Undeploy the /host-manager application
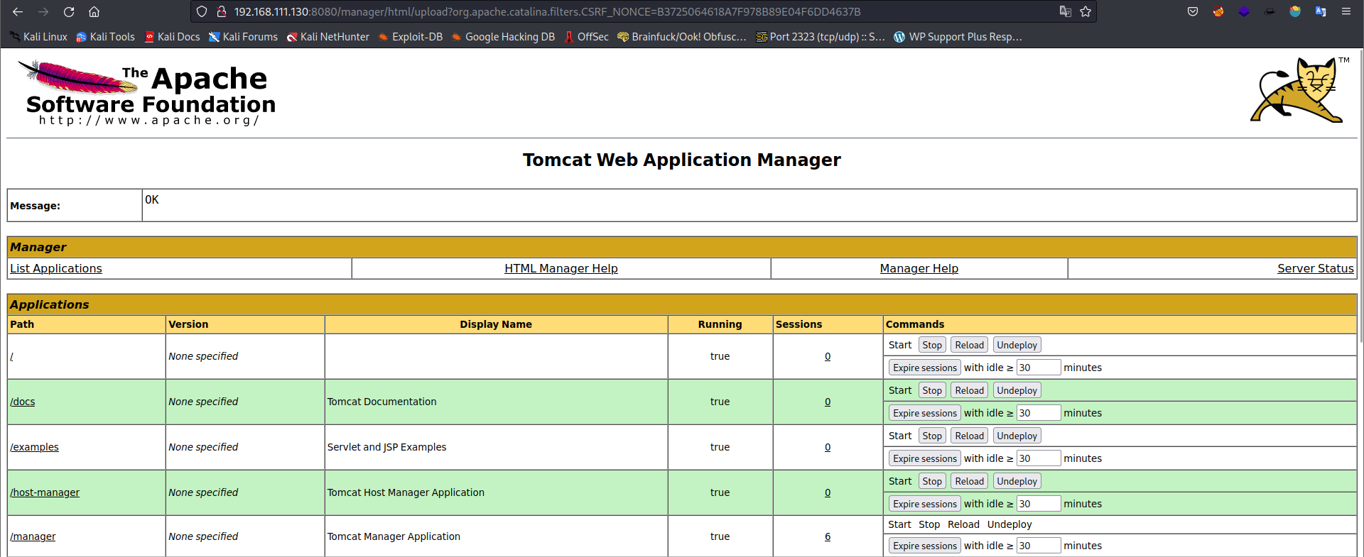 [1017, 481]
